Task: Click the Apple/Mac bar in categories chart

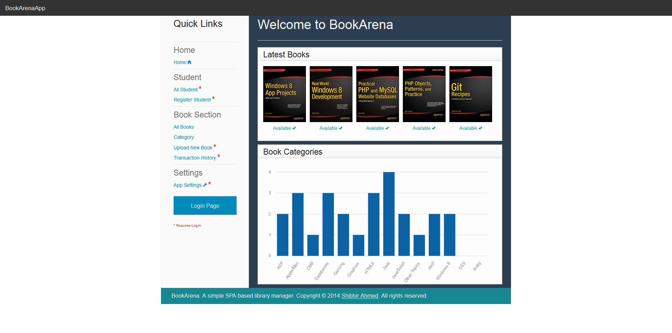Action: tap(297, 225)
